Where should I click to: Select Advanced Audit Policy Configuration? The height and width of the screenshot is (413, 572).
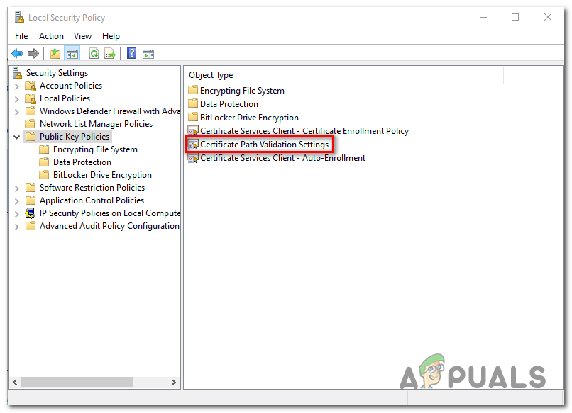coord(109,226)
